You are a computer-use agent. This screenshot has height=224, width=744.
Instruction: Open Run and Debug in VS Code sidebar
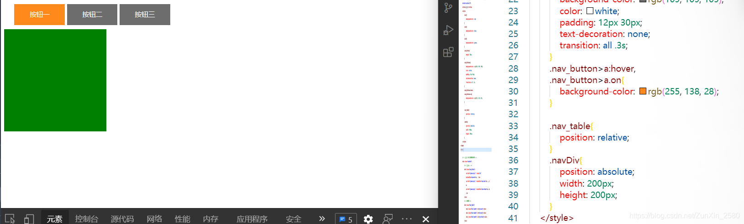[448, 30]
